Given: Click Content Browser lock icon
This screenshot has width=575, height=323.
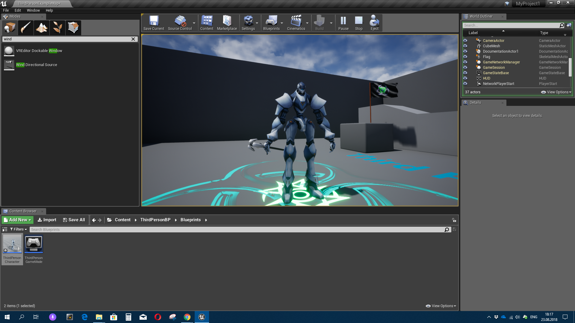Looking at the screenshot, I should [x=454, y=220].
